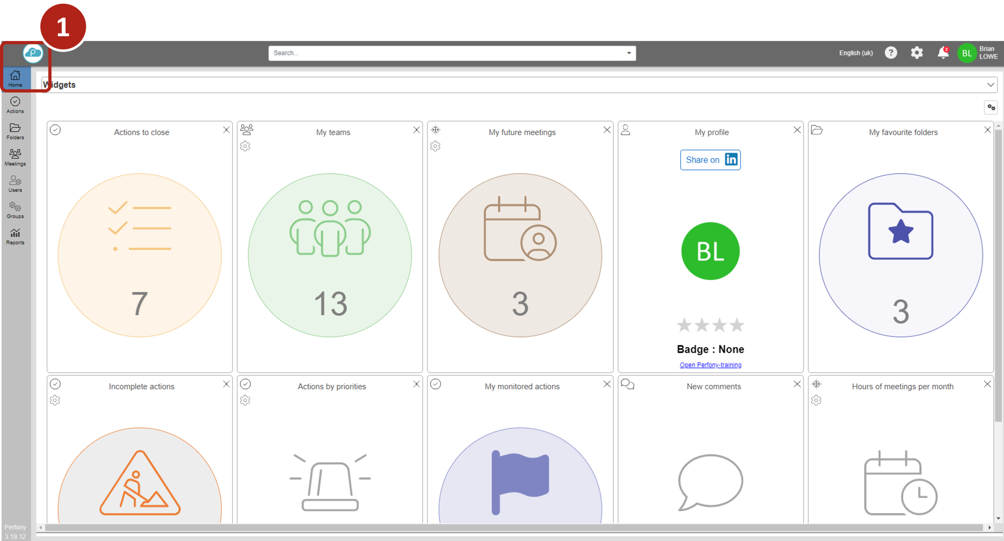Open the Groups sidebar section

click(15, 210)
